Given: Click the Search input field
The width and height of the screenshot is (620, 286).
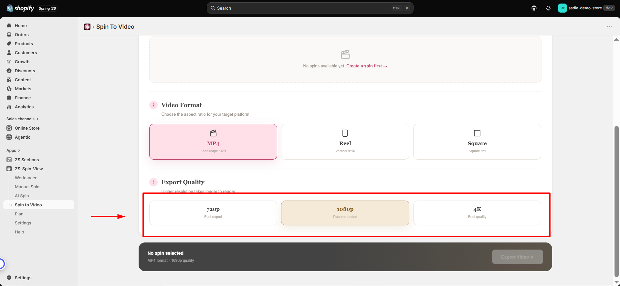Looking at the screenshot, I should (310, 8).
